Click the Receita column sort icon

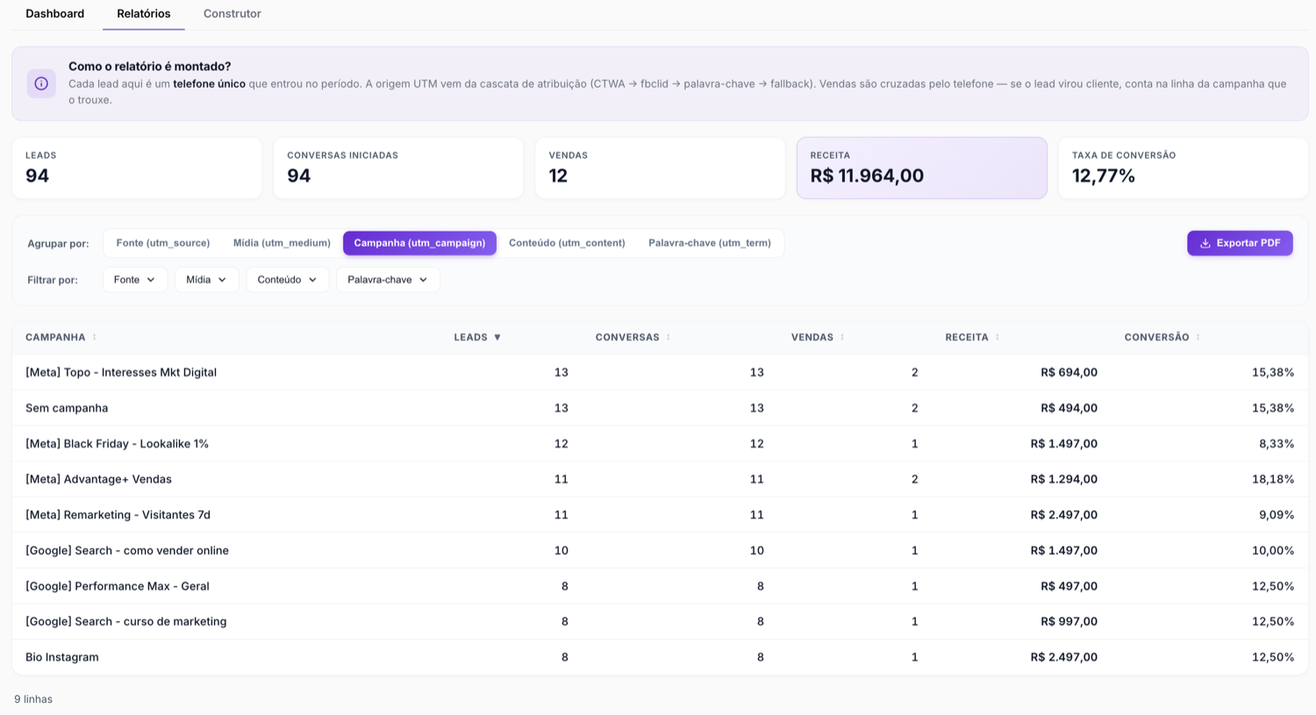point(998,337)
